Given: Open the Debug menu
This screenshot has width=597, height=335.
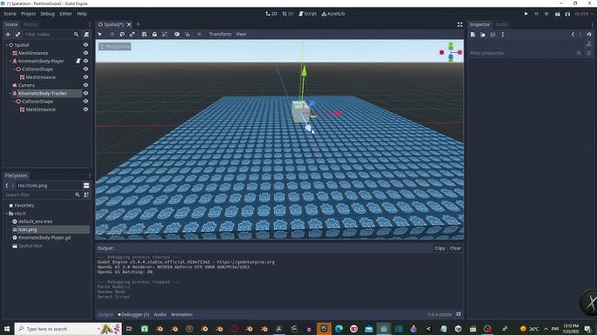Looking at the screenshot, I should click(x=48, y=14).
